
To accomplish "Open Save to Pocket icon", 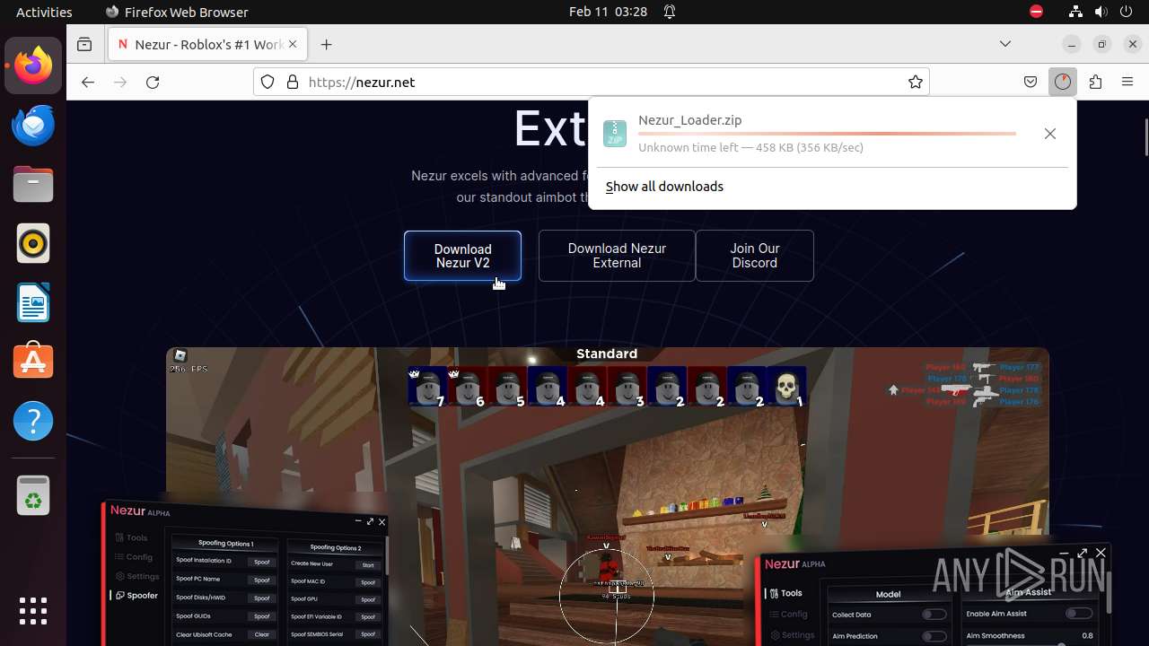I will (1031, 82).
